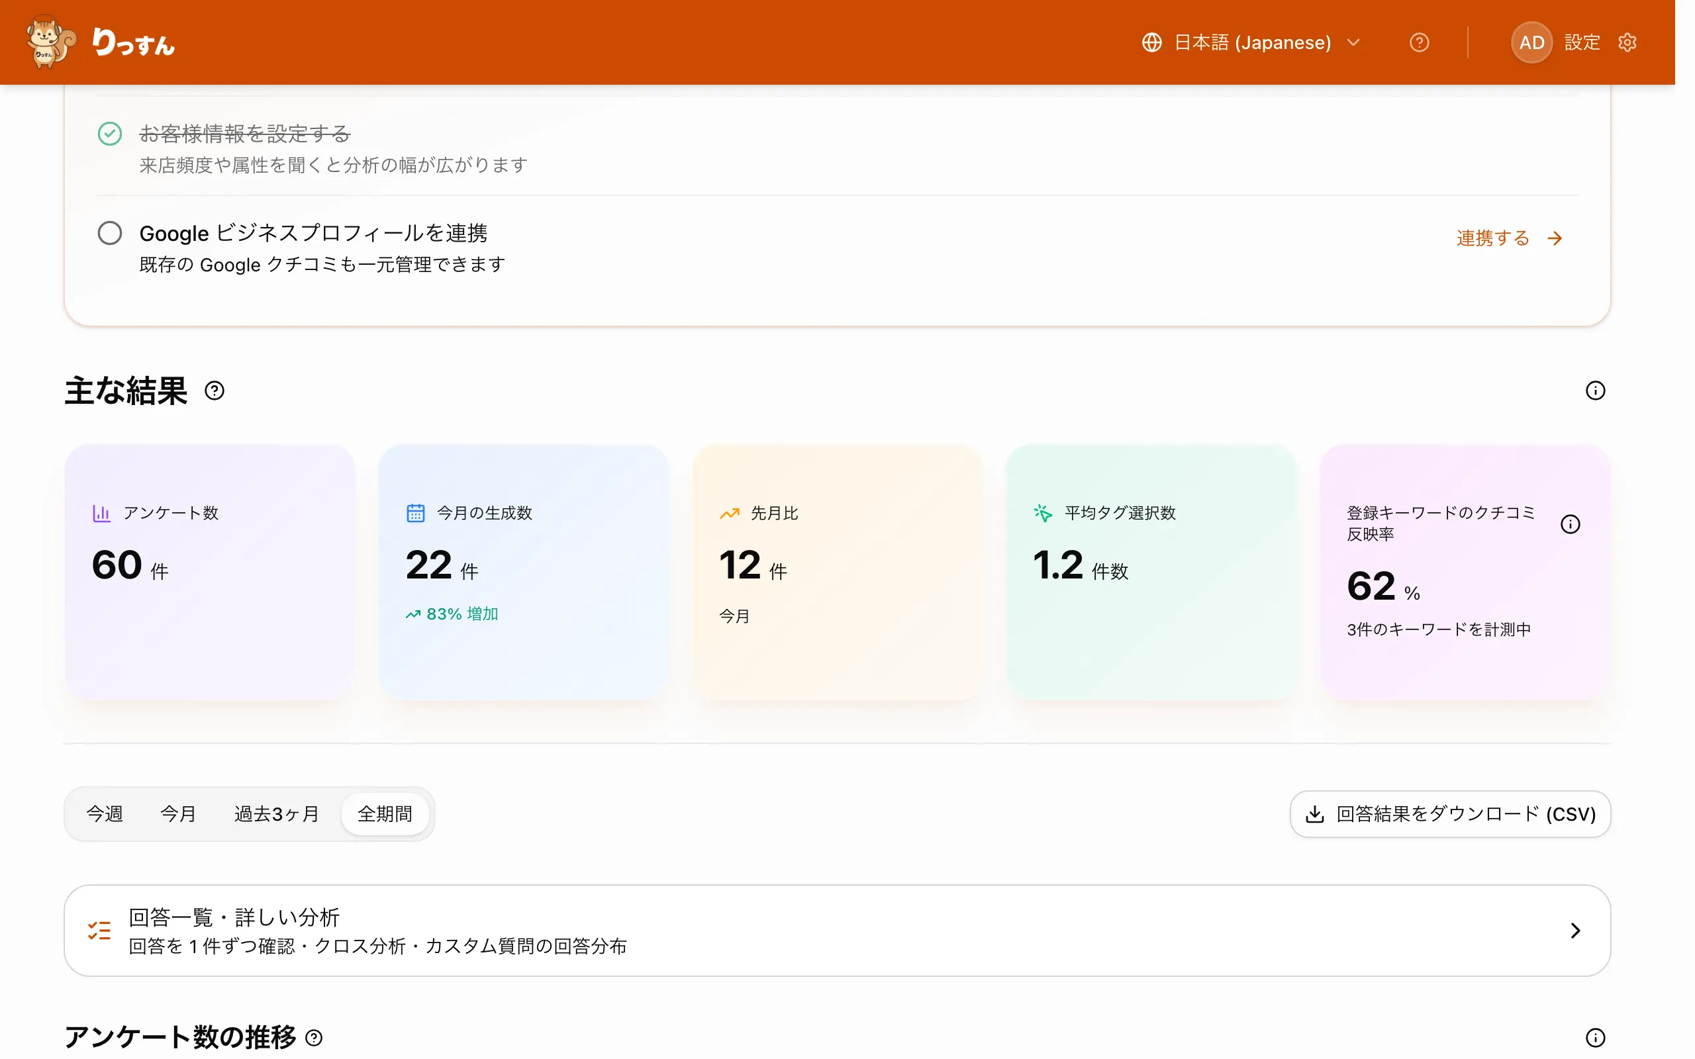Click the 1.2 件数 value
The width and height of the screenshot is (1695, 1059).
(1080, 565)
